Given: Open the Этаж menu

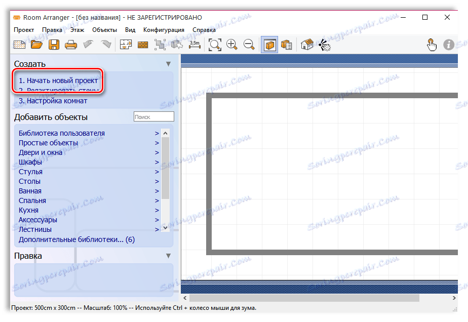Looking at the screenshot, I should pyautogui.click(x=77, y=30).
